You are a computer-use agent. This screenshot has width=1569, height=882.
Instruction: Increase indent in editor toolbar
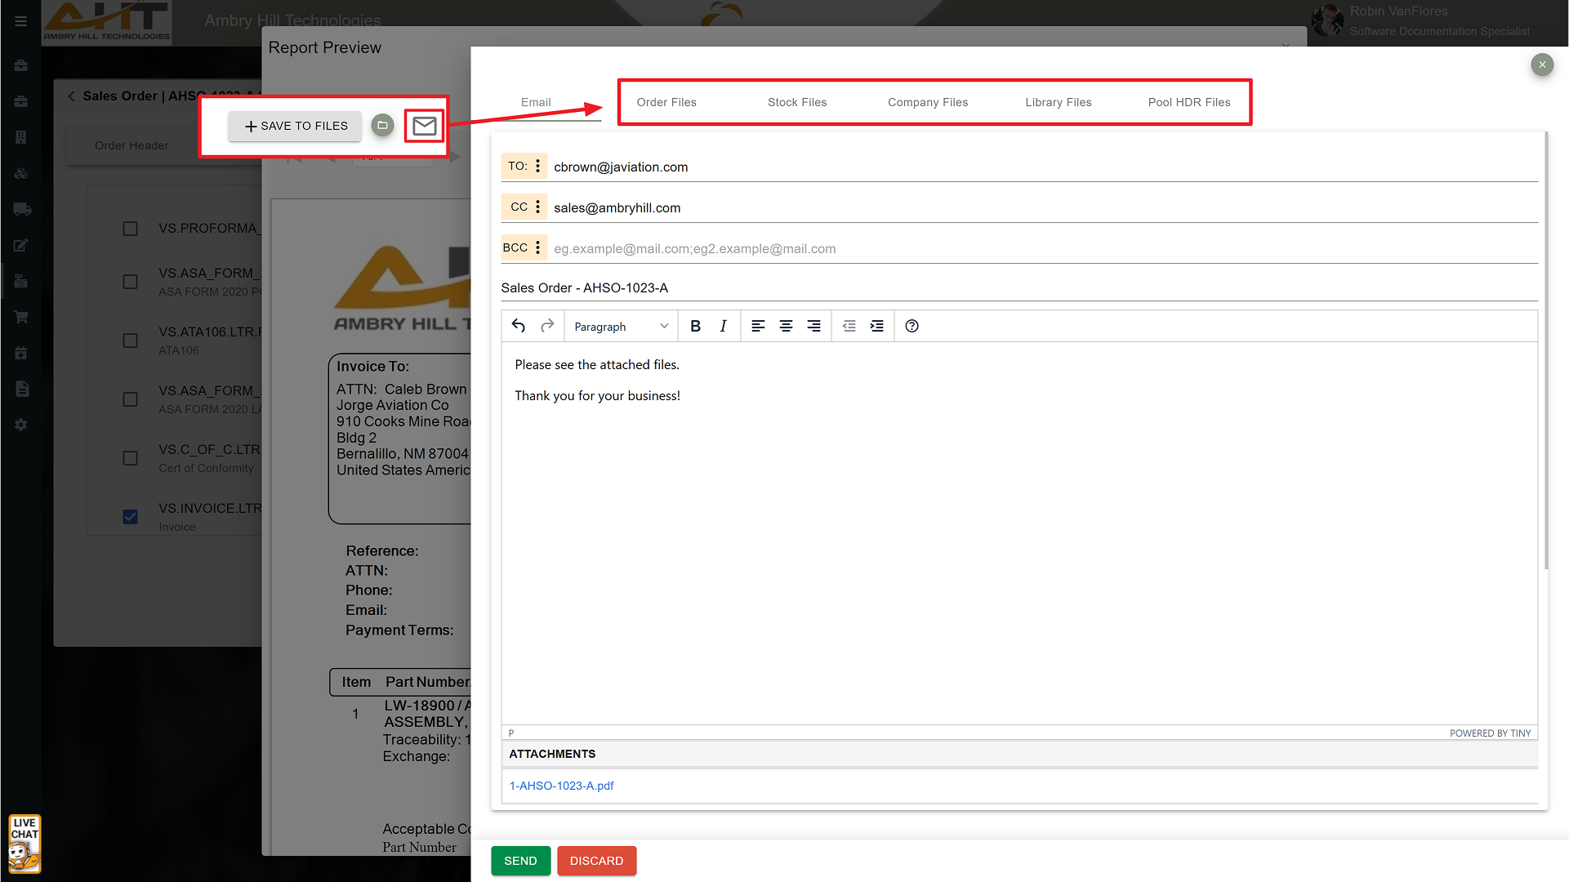876,326
